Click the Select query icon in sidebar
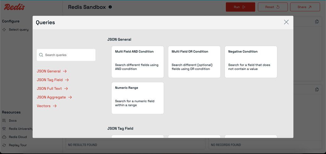 4,30
